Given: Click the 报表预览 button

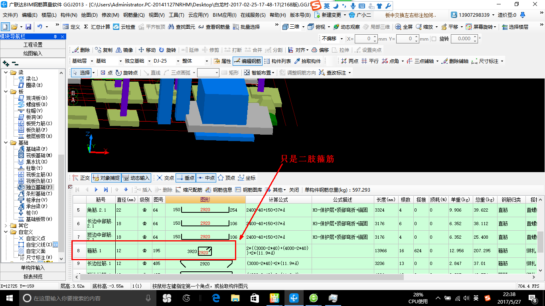Looking at the screenshot, I should click(33, 277).
